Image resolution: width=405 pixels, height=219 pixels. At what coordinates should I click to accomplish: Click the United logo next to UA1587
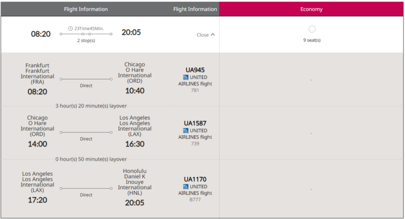(185, 130)
